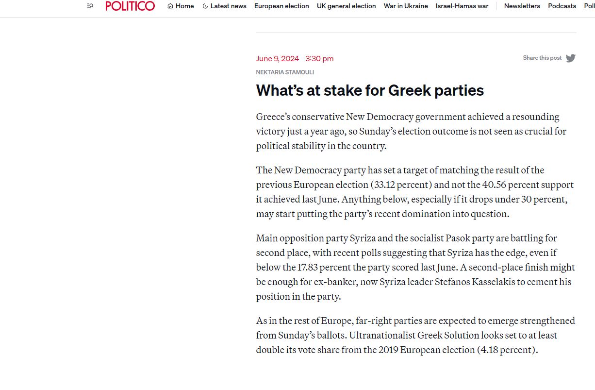
Task: Open author Nektaria Stamouli's name
Action: pyautogui.click(x=285, y=72)
